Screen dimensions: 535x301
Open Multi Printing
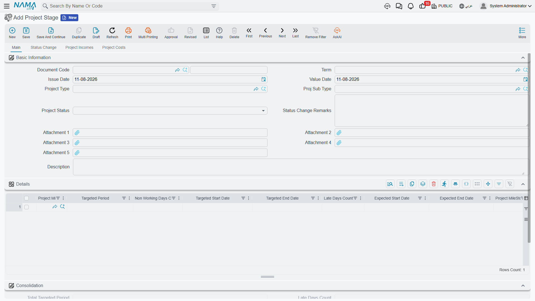click(148, 33)
